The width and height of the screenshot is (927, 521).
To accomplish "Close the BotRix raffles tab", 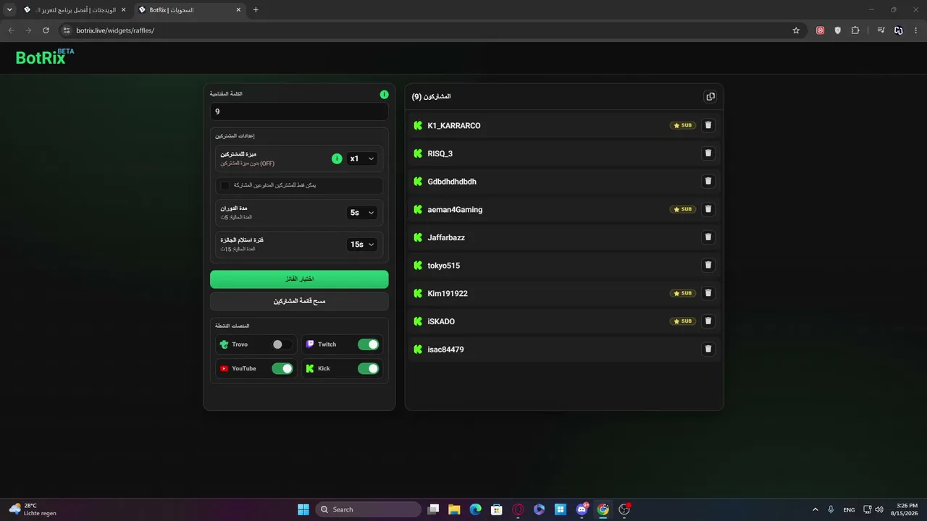I will click(x=238, y=10).
